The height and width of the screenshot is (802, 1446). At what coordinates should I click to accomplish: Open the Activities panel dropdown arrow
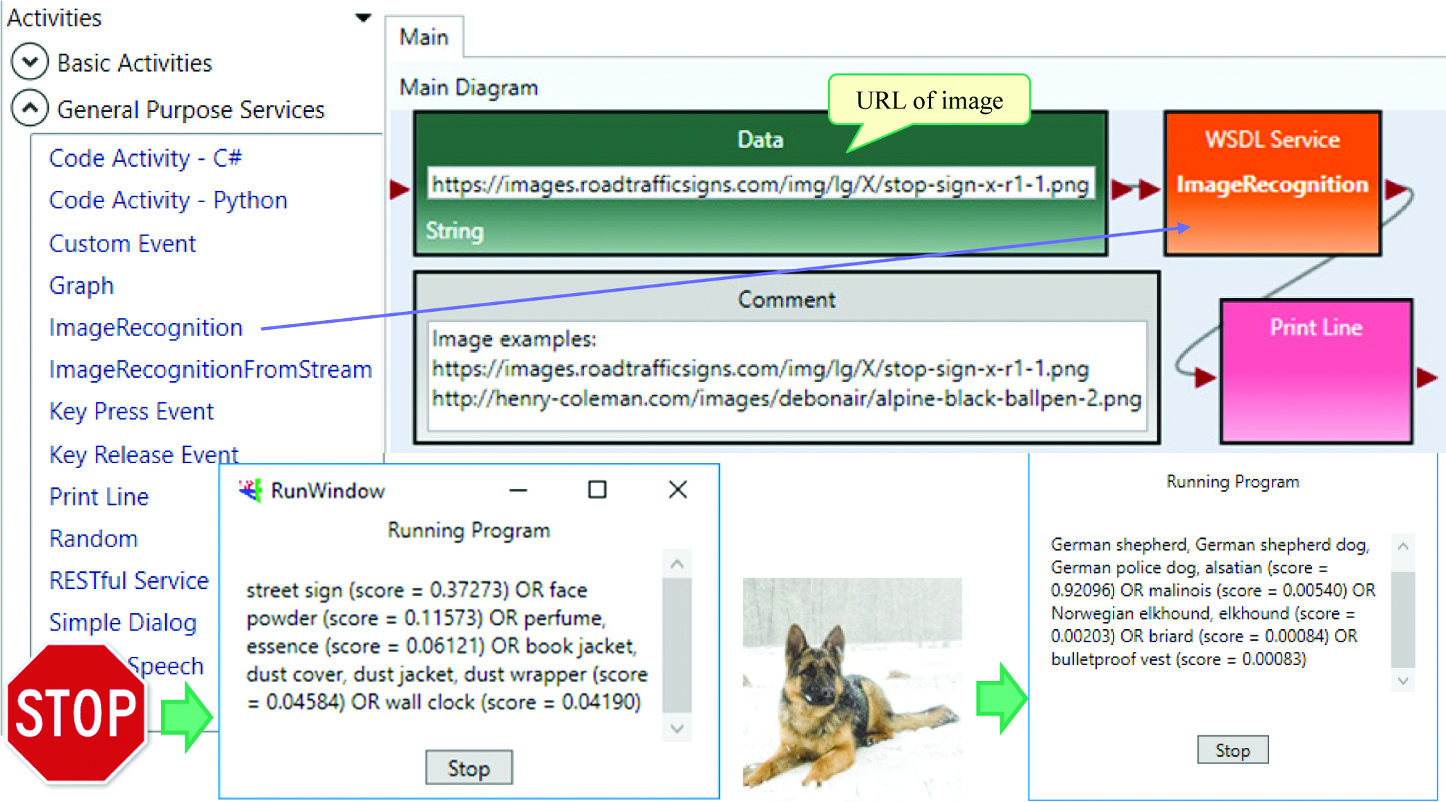click(363, 17)
